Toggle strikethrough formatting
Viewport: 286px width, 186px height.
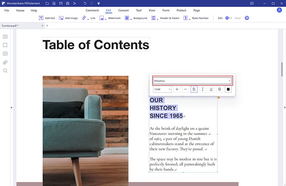pos(220,89)
